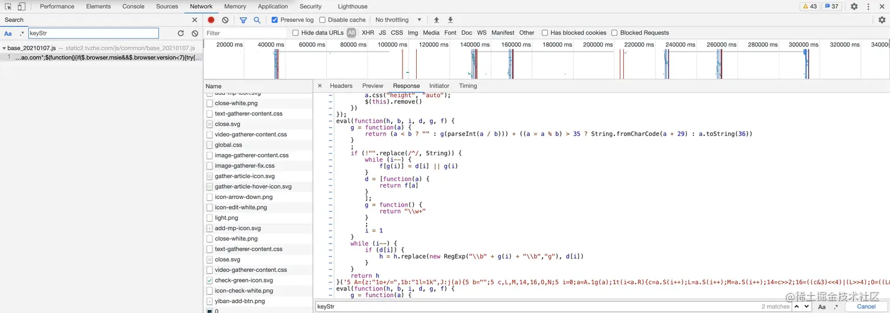Show the request Preview tab
890x313 pixels.
(373, 86)
